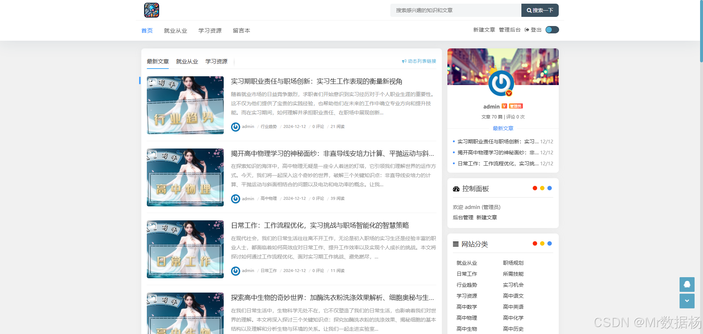The height and width of the screenshot is (334, 703).
Task: Open 后台管理 in control panel
Action: coord(463,217)
